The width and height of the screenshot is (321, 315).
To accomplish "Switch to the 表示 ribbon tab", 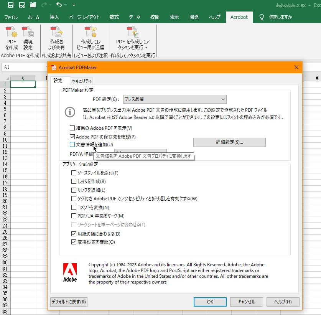I will [174, 17].
